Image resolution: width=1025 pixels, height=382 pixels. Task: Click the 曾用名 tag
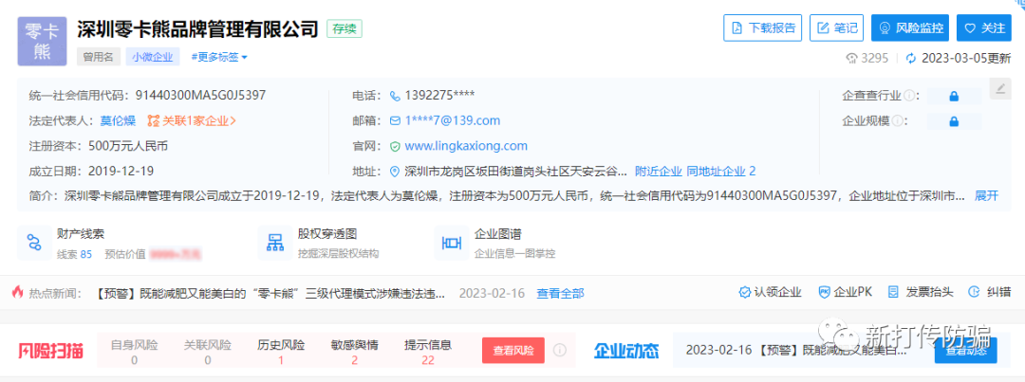click(x=99, y=58)
